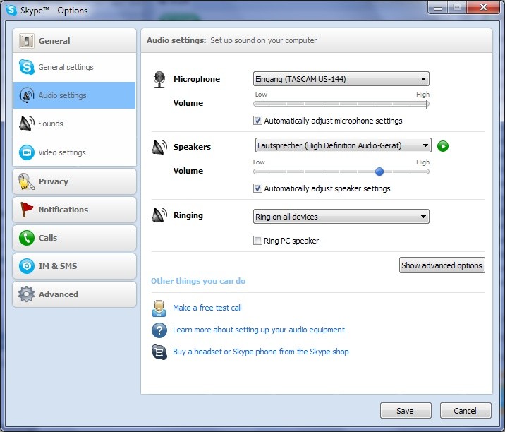Expand the IM & SMS section
The image size is (505, 432).
(74, 266)
